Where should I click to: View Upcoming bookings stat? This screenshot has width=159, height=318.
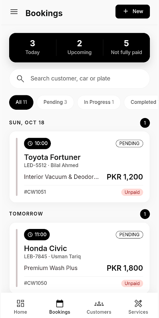pyautogui.click(x=79, y=47)
